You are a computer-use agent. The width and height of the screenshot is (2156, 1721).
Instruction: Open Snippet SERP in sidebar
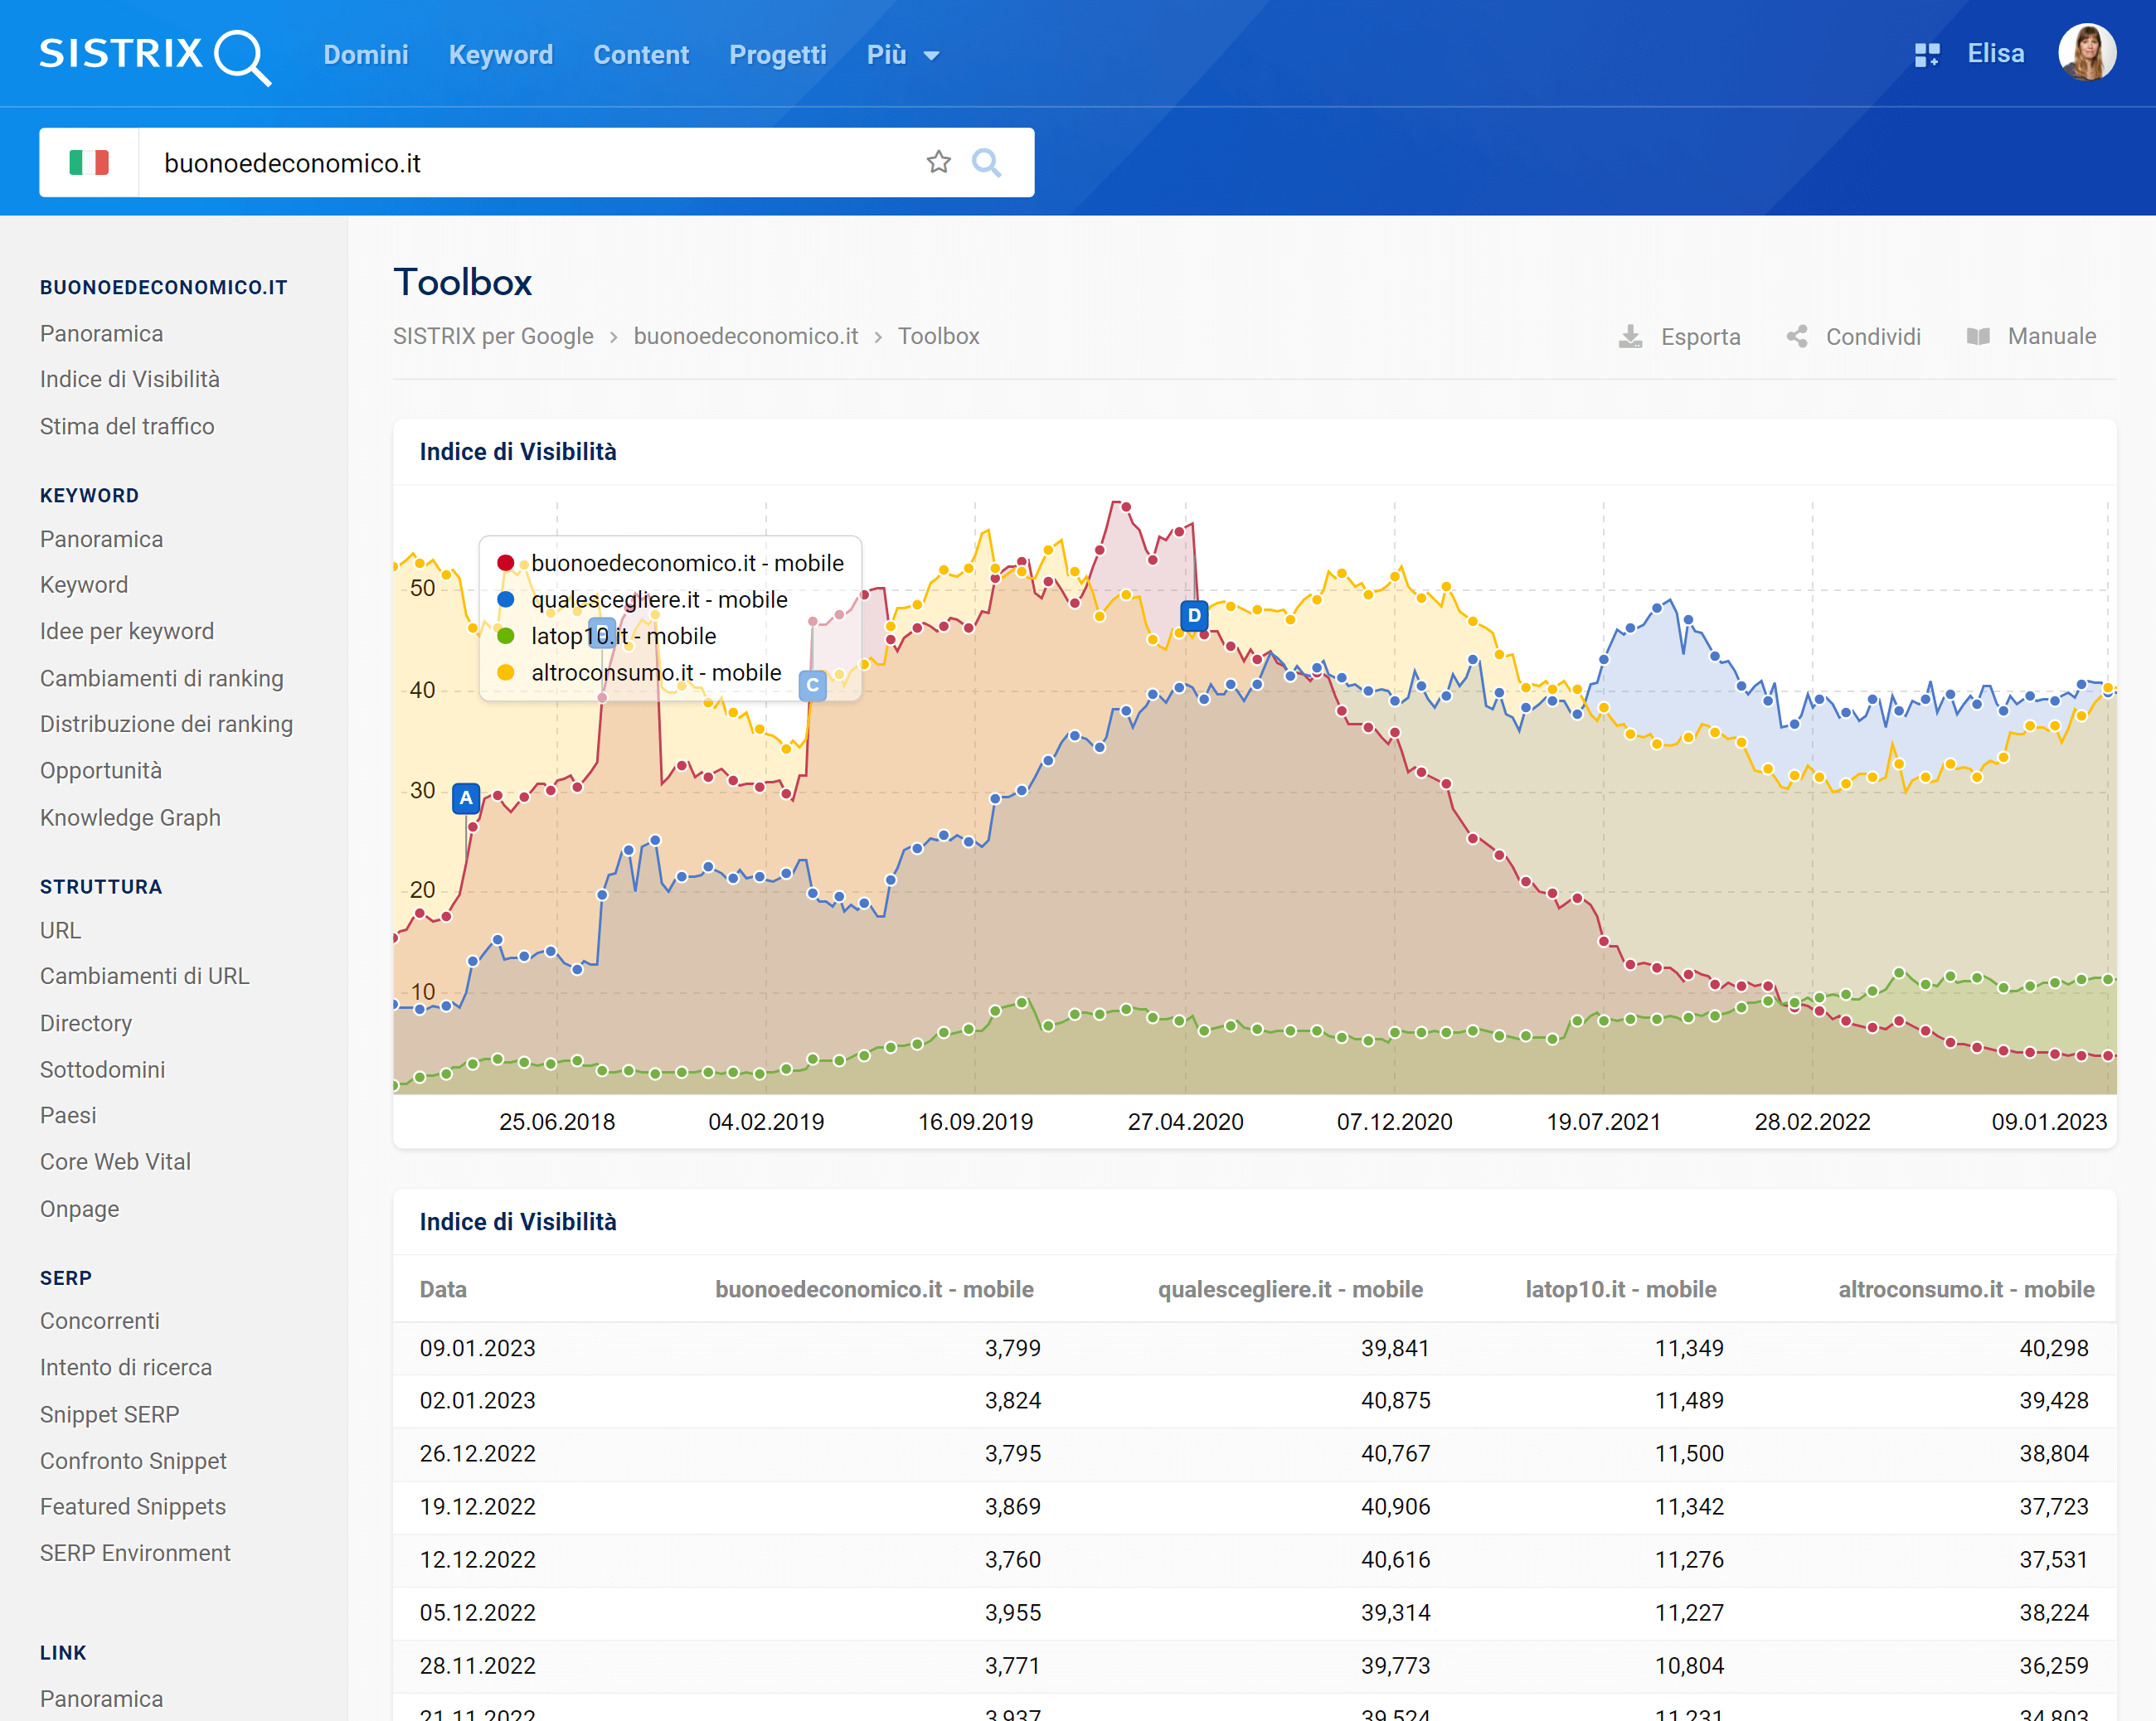[110, 1415]
